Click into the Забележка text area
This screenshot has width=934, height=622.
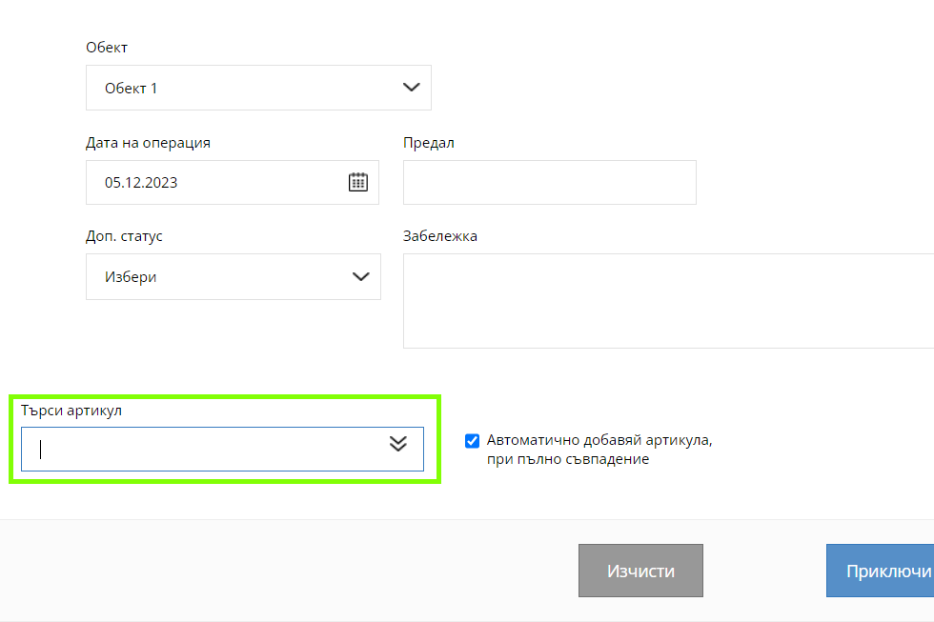pos(668,301)
